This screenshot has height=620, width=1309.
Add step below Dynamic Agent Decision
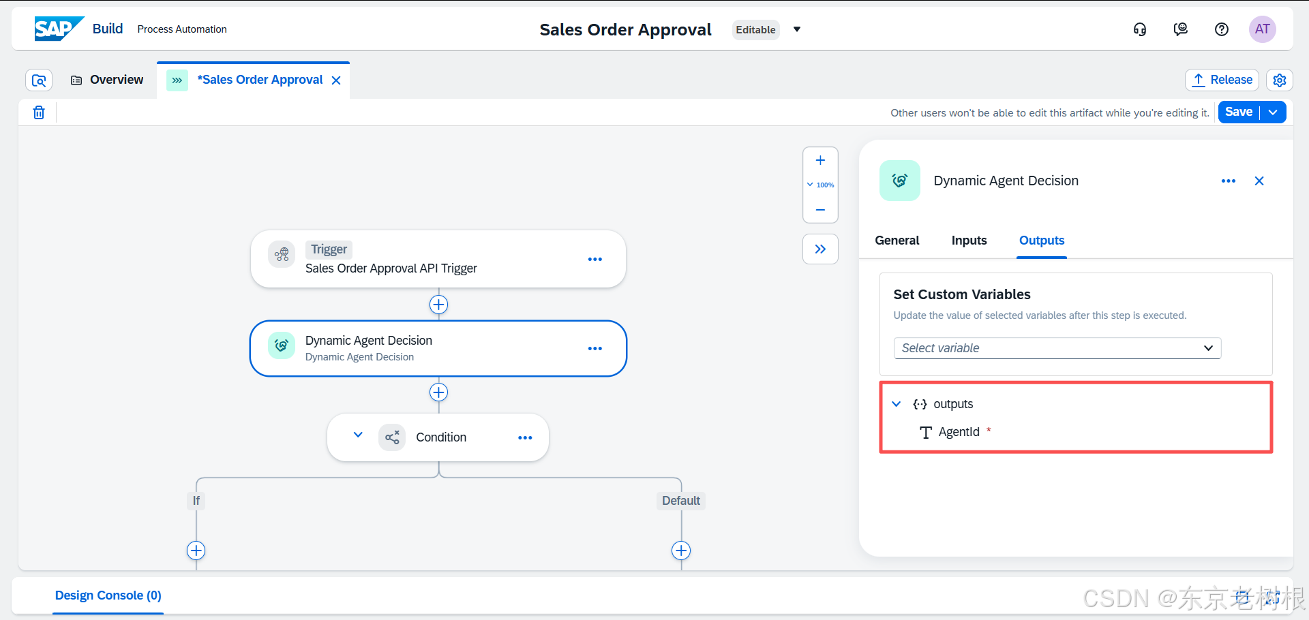438,392
